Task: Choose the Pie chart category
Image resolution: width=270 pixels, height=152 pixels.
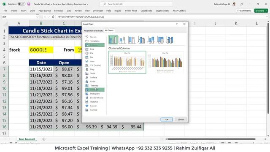Action: [94, 53]
